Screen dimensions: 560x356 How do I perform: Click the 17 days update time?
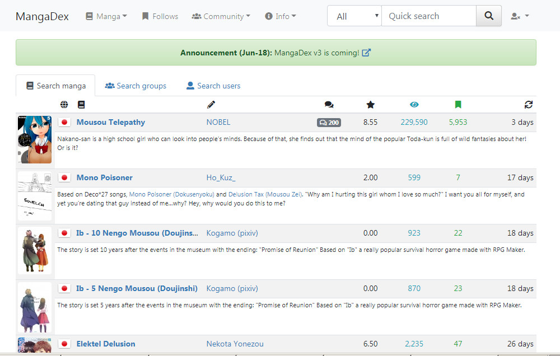click(x=520, y=177)
